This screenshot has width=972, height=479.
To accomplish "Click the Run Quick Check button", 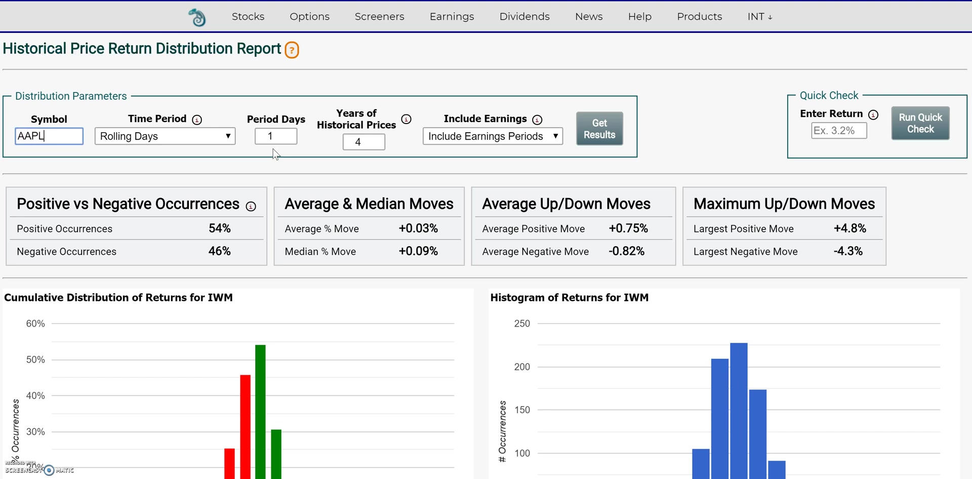I will (x=920, y=123).
